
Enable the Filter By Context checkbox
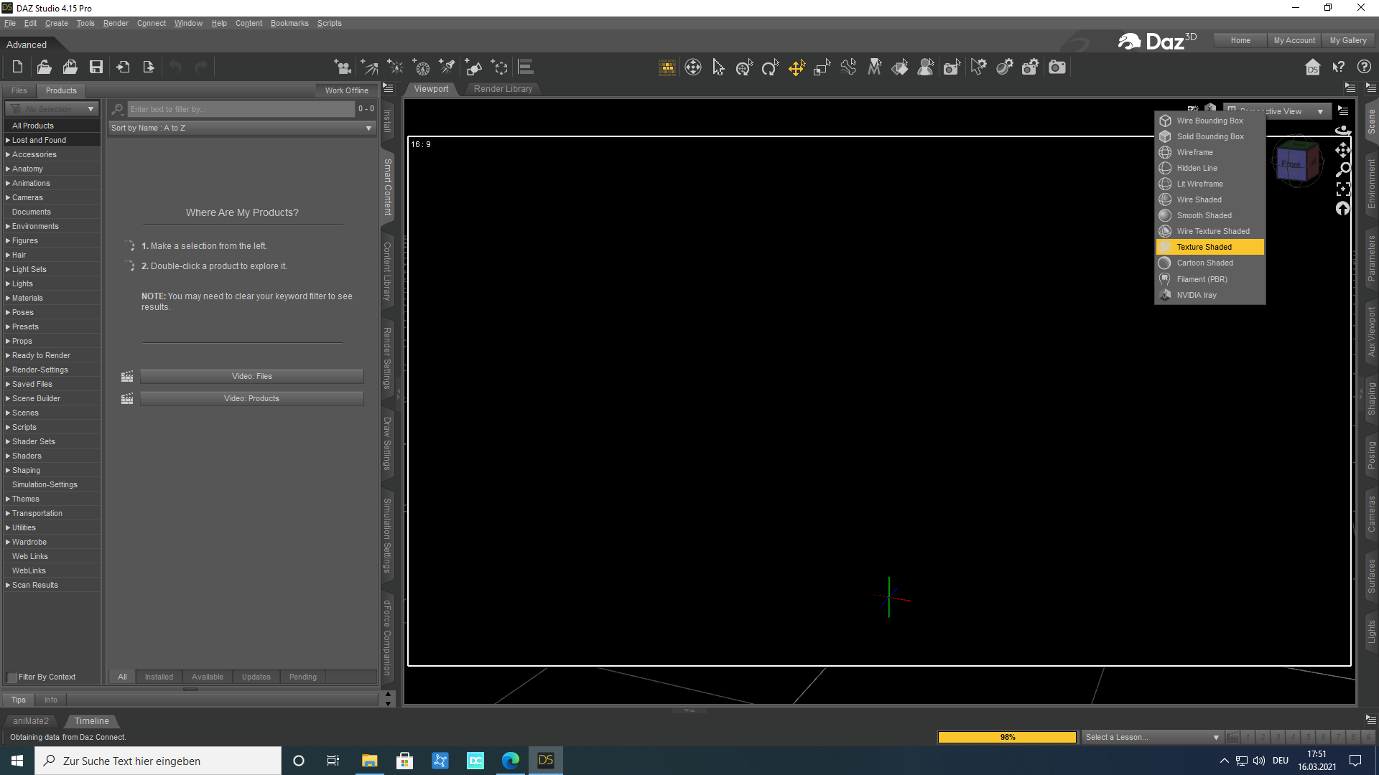[x=11, y=677]
